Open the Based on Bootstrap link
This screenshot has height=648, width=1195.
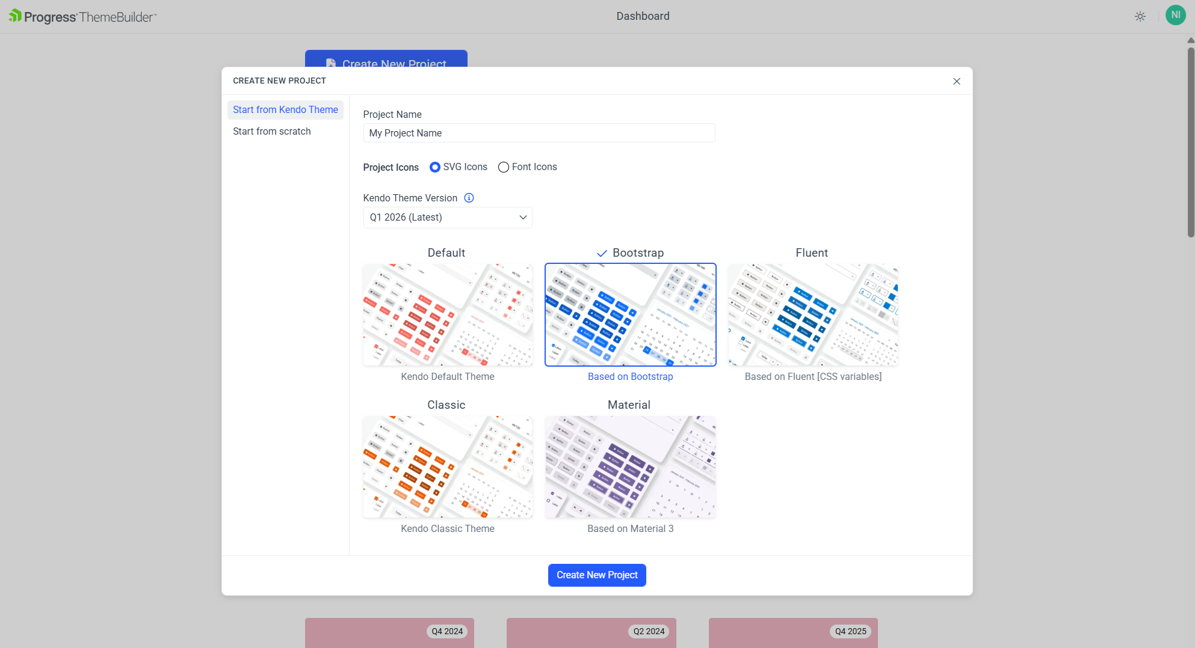(630, 376)
